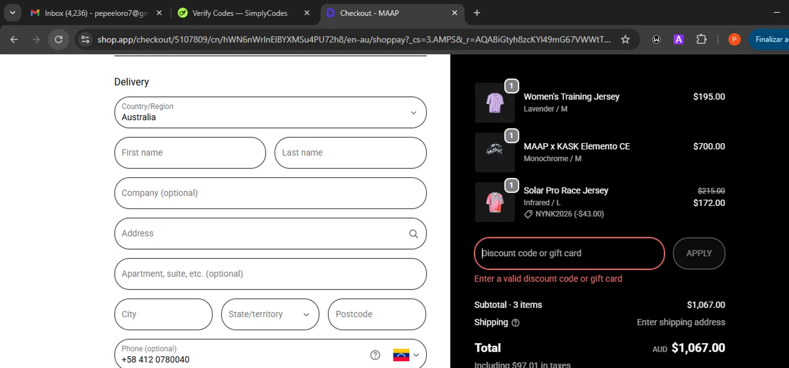The image size is (789, 368).
Task: Go back to previous page
Action: click(14, 39)
